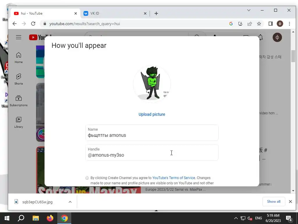Open the Windows Start menu

click(7, 218)
